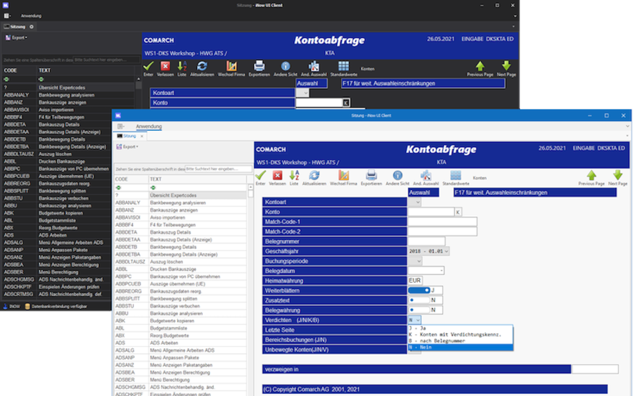
Task: Click Andere Sicht info icon in front window
Action: [397, 175]
